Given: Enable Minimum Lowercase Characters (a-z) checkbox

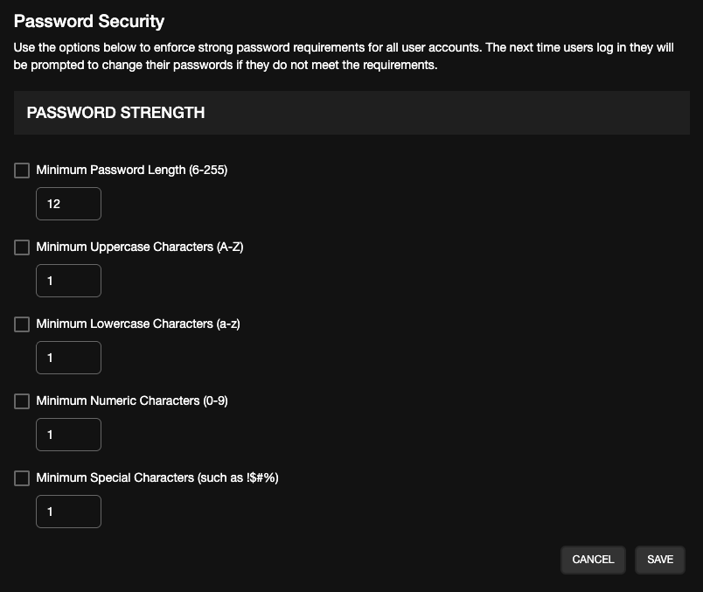Looking at the screenshot, I should [x=22, y=324].
